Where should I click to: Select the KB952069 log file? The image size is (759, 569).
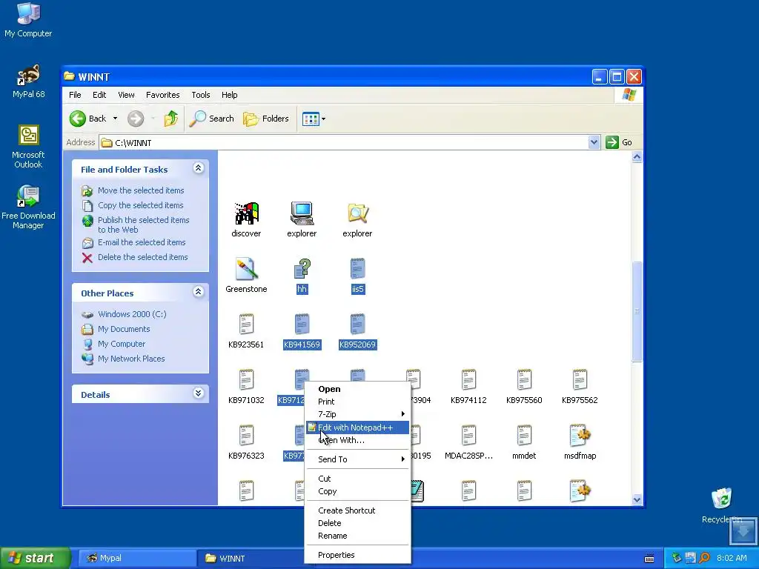click(358, 325)
